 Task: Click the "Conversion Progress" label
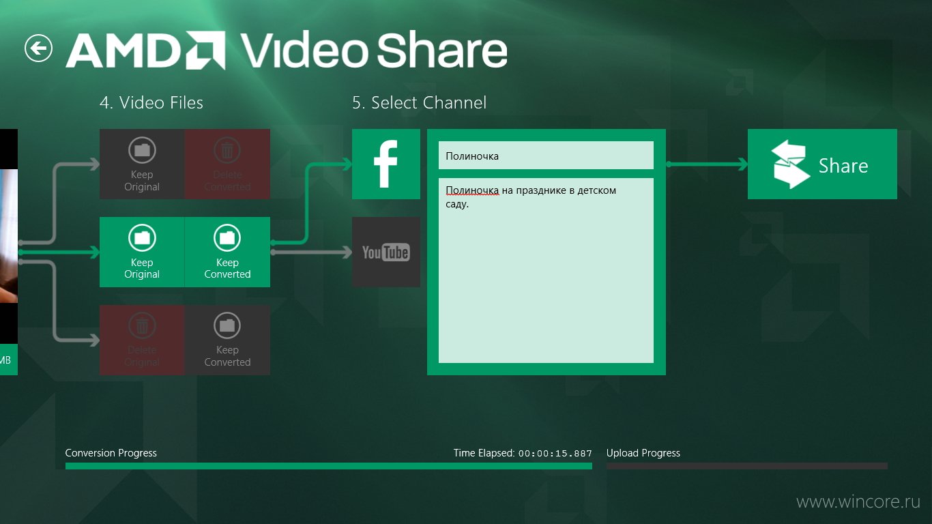coord(111,453)
